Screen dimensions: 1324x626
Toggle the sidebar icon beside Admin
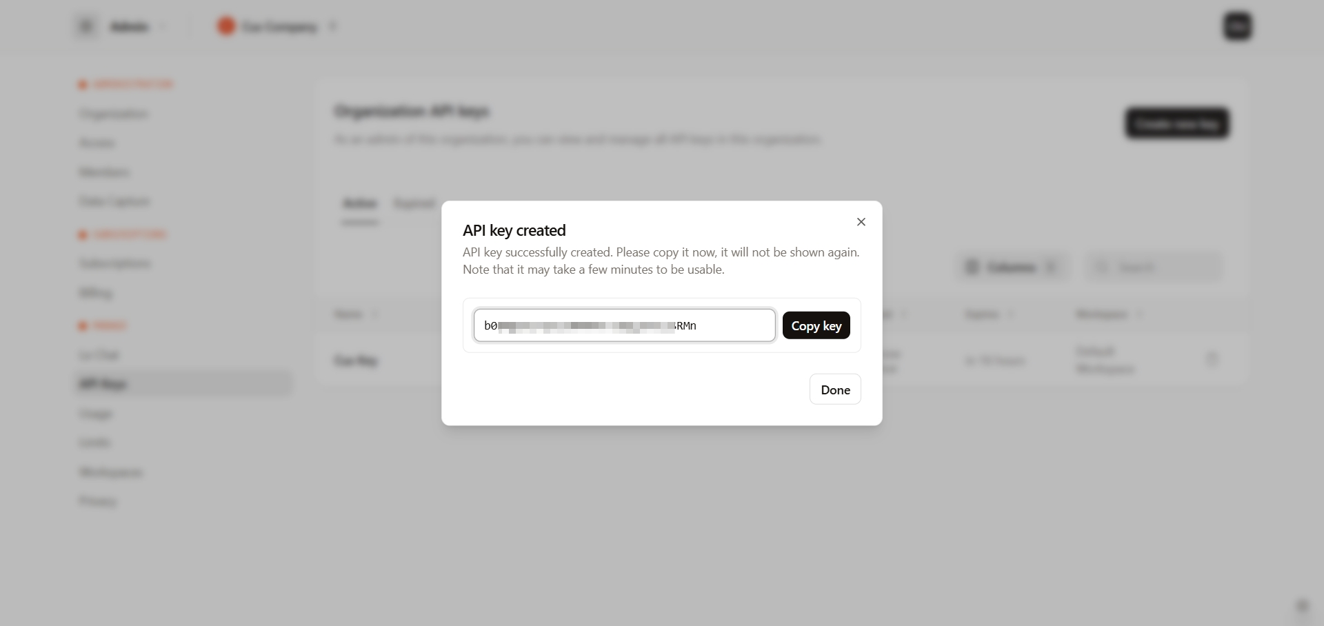tap(86, 27)
